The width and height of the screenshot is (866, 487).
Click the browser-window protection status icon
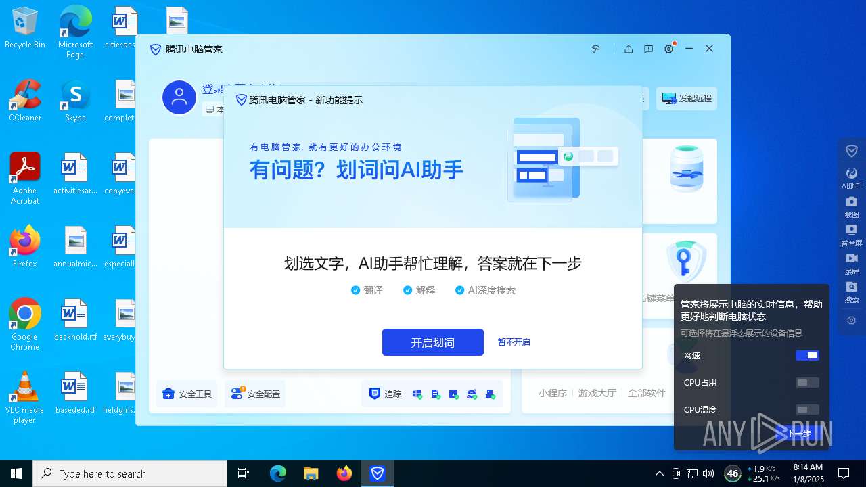pos(453,394)
